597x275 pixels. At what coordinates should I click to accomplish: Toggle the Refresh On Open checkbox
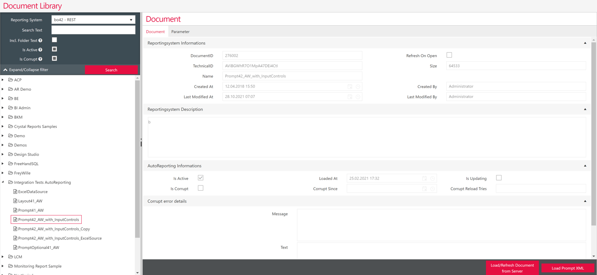tap(449, 55)
